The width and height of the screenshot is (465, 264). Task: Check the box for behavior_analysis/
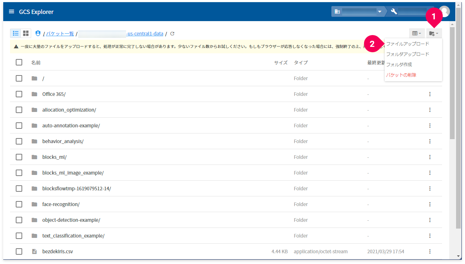(x=19, y=141)
